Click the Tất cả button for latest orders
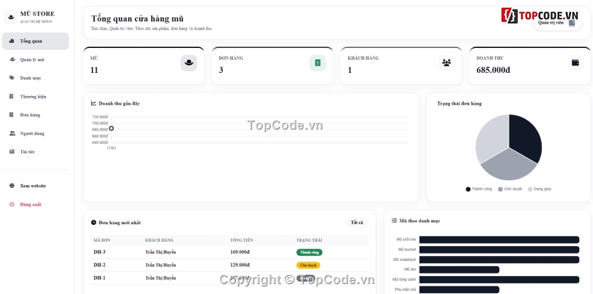 [x=356, y=222]
